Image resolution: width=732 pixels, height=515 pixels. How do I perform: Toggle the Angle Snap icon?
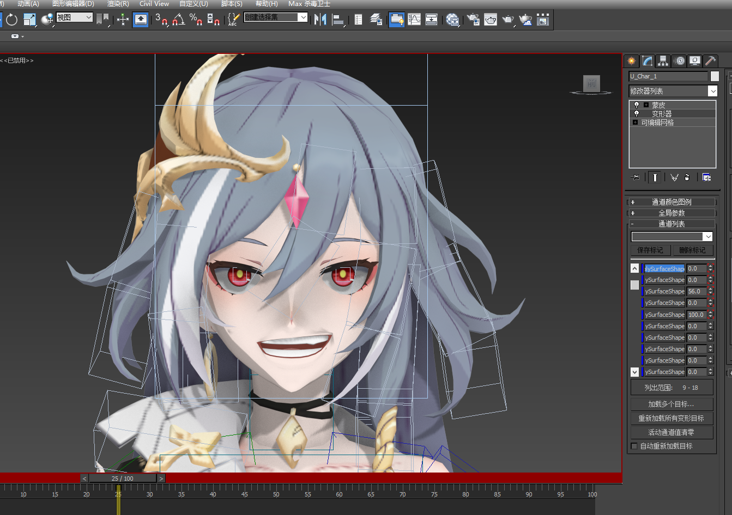pyautogui.click(x=178, y=20)
